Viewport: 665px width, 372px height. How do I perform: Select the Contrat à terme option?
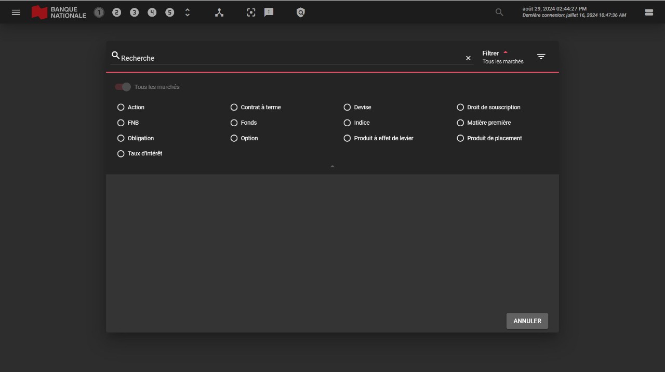click(x=234, y=107)
